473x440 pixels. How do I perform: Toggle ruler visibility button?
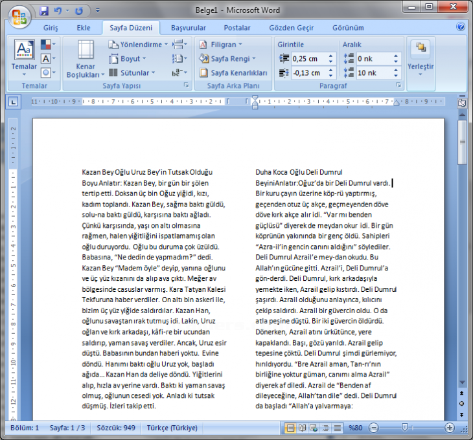(x=462, y=103)
